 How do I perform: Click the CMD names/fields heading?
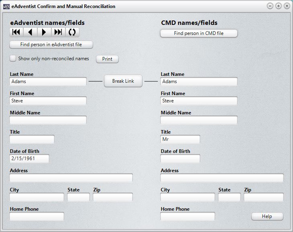[x=189, y=23]
